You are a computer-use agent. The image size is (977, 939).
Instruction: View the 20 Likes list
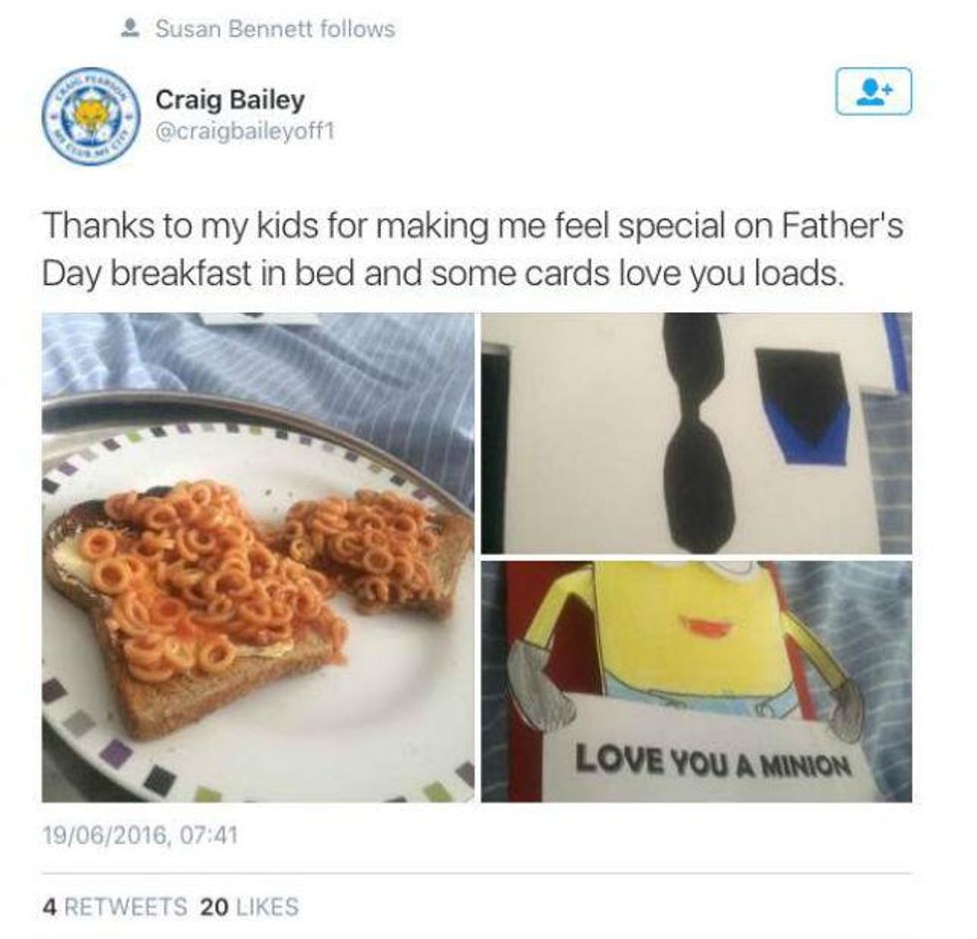(249, 906)
